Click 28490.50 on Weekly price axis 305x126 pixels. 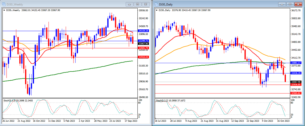point(144,97)
